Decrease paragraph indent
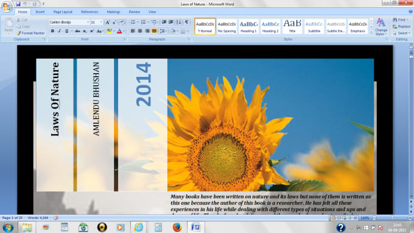 click(164, 22)
